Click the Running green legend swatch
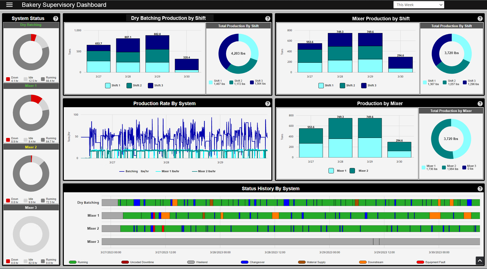The width and height of the screenshot is (487, 269). [x=73, y=262]
